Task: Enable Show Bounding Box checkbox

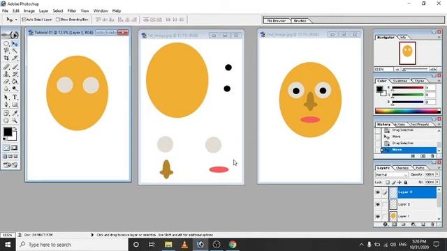Action: [x=58, y=20]
